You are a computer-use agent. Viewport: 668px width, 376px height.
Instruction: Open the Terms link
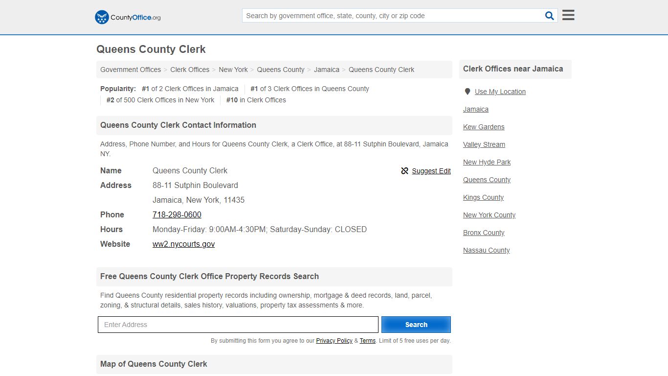pos(368,341)
